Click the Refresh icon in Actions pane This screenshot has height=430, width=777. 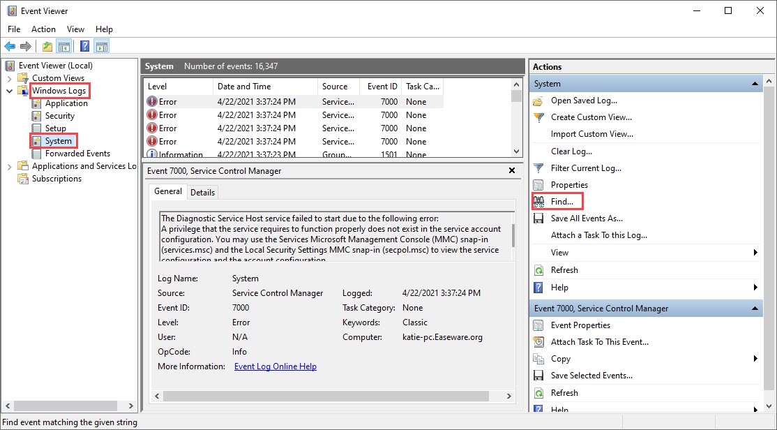pos(537,270)
